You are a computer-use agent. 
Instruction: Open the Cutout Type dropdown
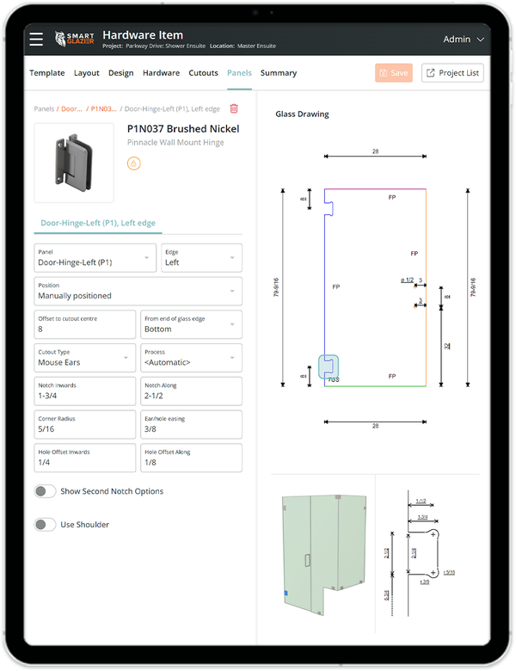pos(85,358)
